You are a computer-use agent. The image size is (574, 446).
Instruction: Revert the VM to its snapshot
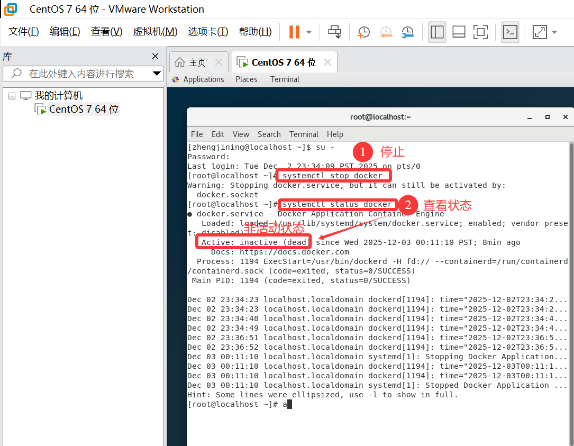386,32
